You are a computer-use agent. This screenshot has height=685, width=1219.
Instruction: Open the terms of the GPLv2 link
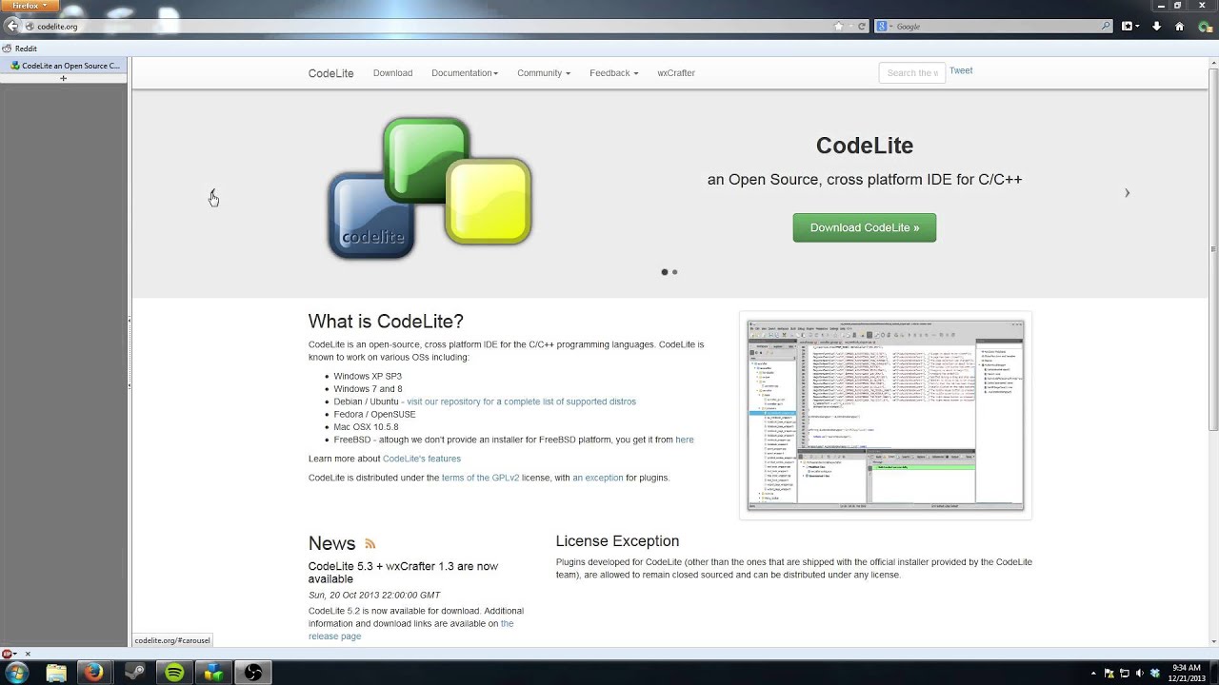click(x=480, y=478)
